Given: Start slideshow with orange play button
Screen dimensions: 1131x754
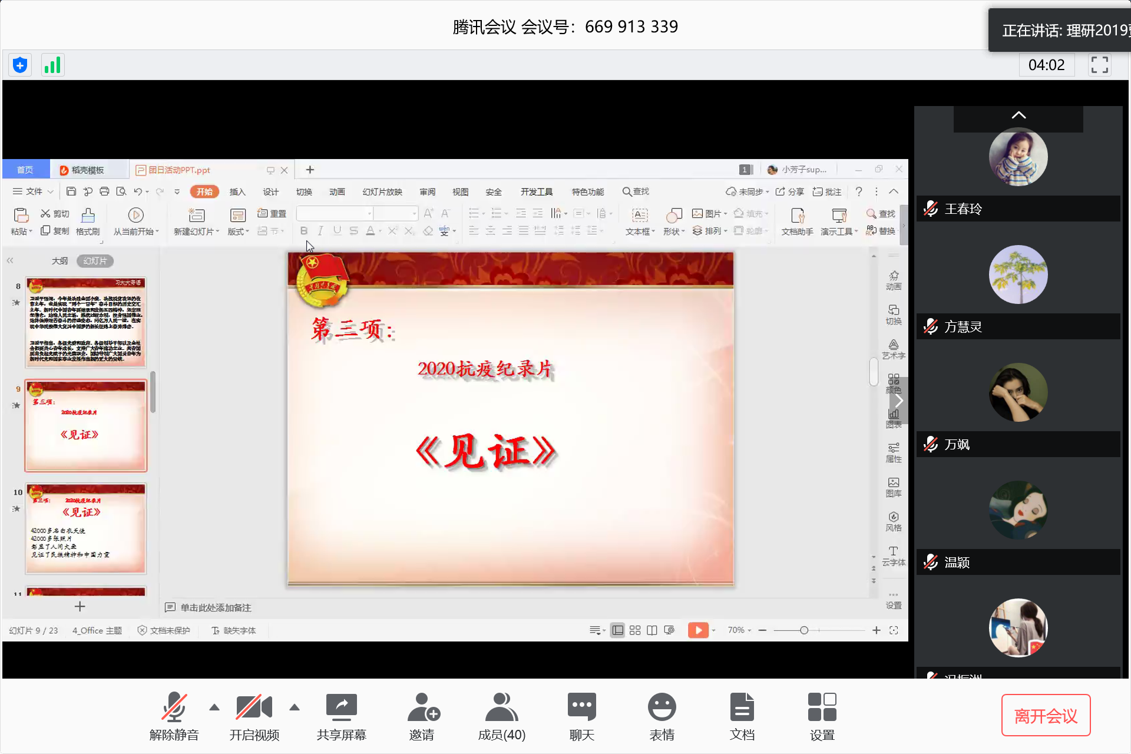Looking at the screenshot, I should click(698, 630).
